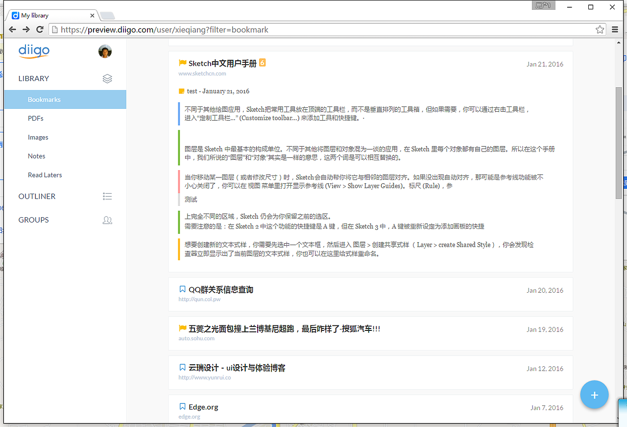
Task: Select Bookmarks in the sidebar
Action: (x=65, y=100)
